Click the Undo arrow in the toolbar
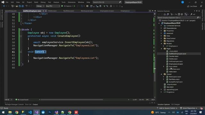The image size is (205, 115). pos(27,6)
